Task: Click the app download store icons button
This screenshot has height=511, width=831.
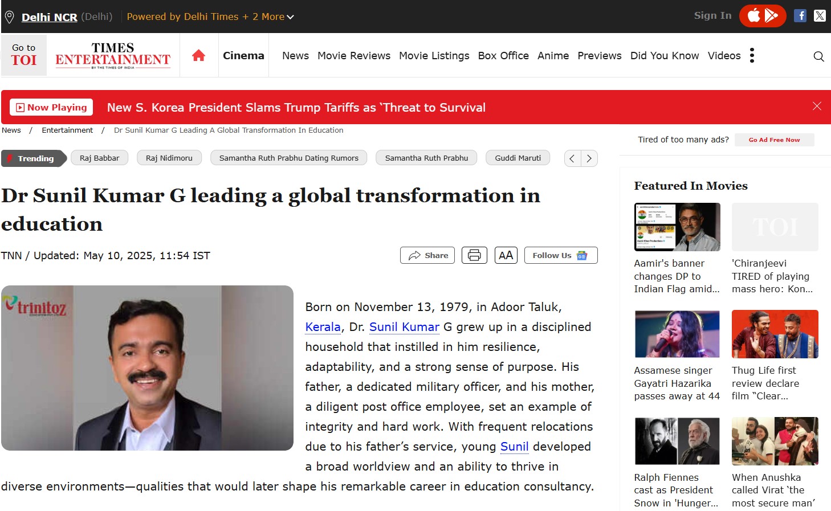Action: pyautogui.click(x=762, y=16)
